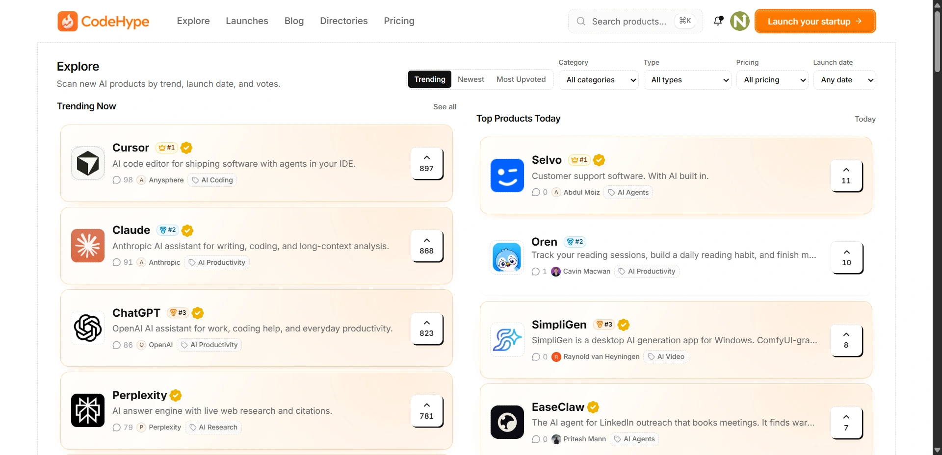Click Launch your startup button
The image size is (942, 455).
(815, 21)
